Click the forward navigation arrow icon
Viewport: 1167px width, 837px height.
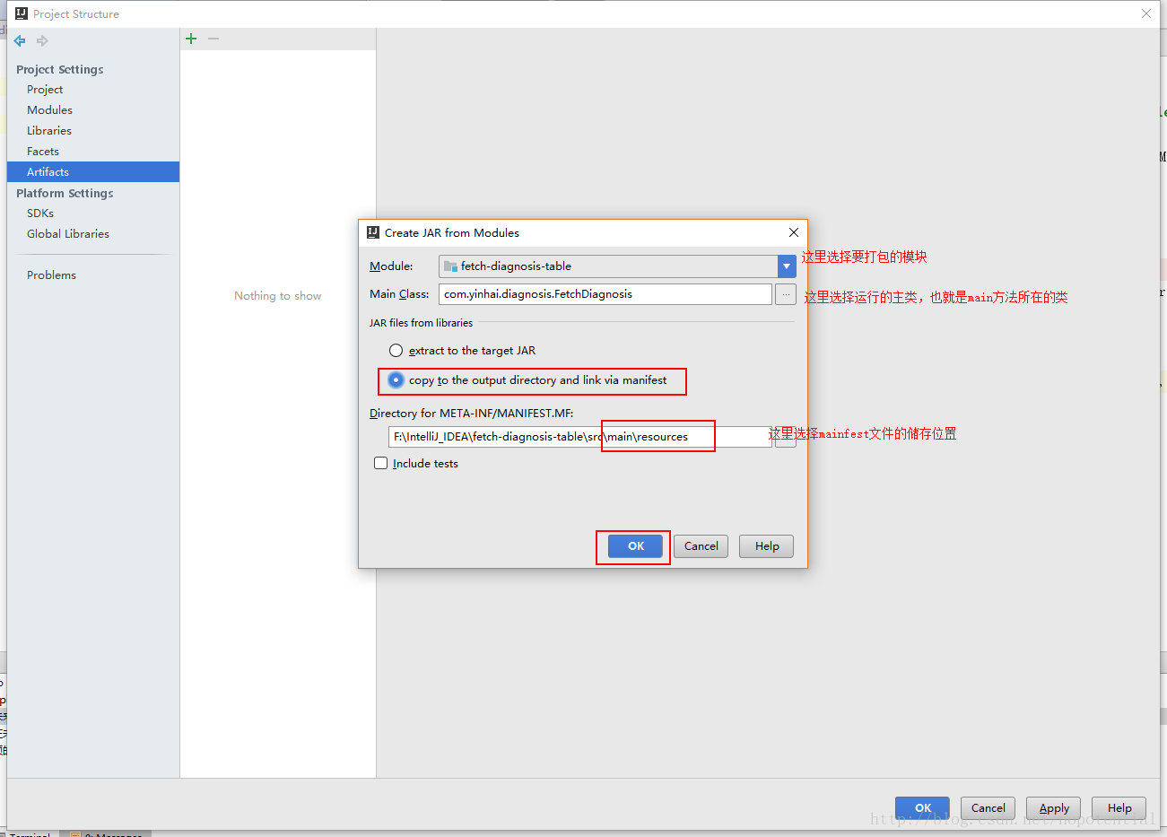[42, 40]
